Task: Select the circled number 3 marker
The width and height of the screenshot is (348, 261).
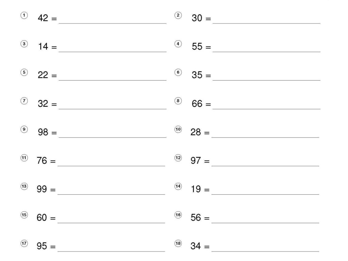Action: tap(24, 44)
